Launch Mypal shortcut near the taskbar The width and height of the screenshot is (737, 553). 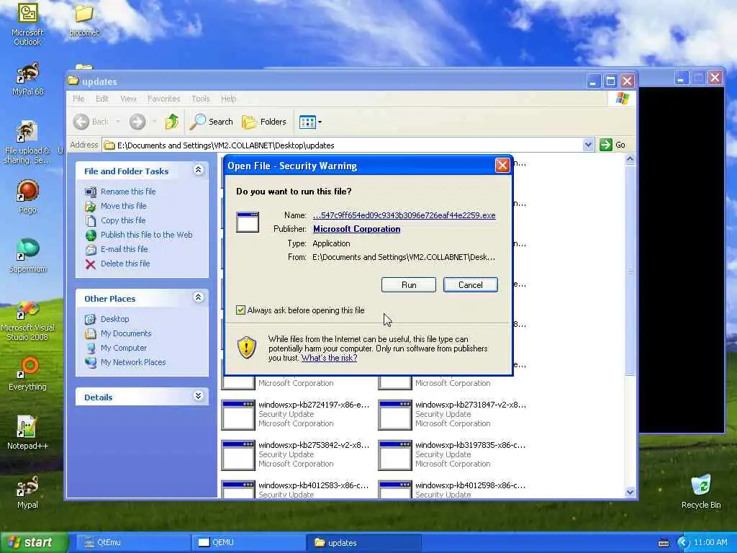pyautogui.click(x=27, y=492)
